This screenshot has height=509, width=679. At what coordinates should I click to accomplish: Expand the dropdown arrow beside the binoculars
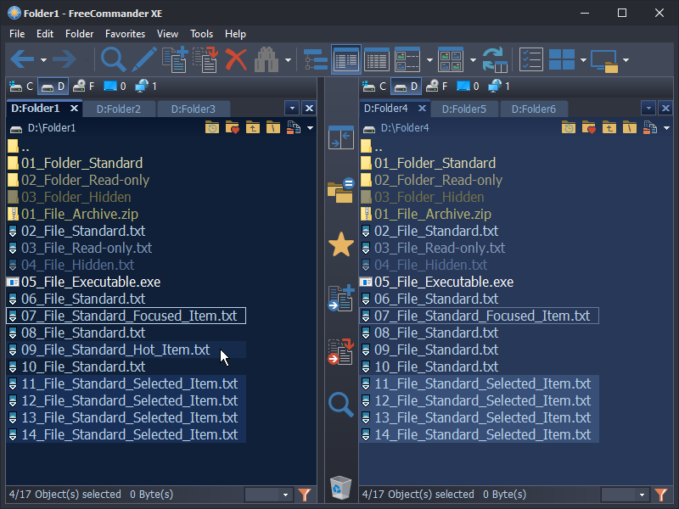[288, 60]
